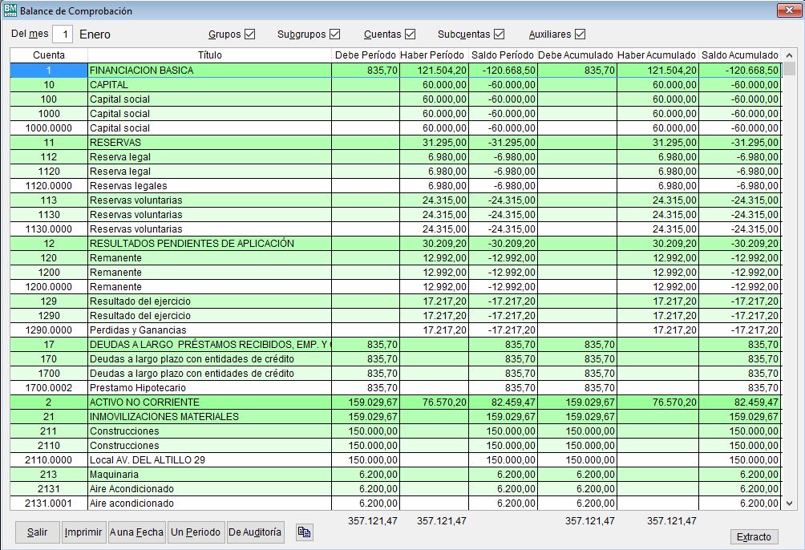This screenshot has width=805, height=550.
Task: Click the Extracto button
Action: (754, 536)
